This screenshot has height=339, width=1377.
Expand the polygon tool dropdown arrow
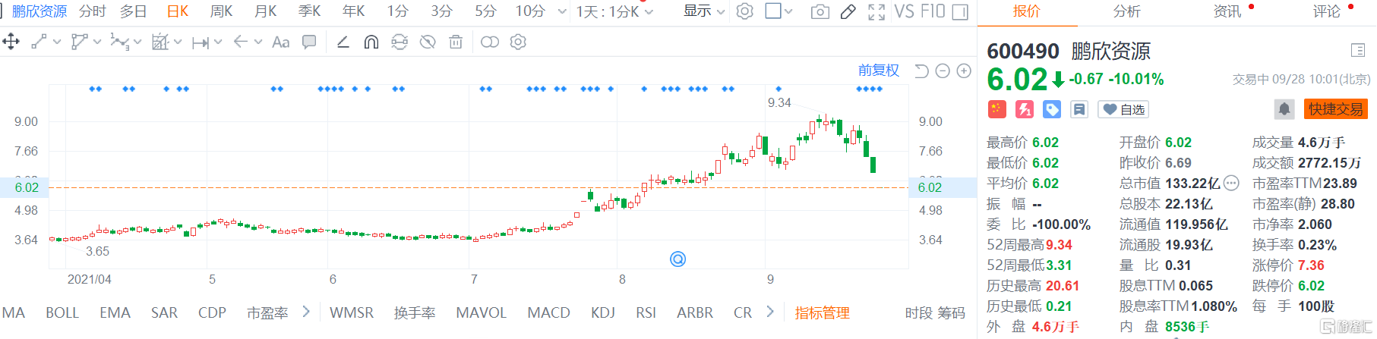coord(97,42)
